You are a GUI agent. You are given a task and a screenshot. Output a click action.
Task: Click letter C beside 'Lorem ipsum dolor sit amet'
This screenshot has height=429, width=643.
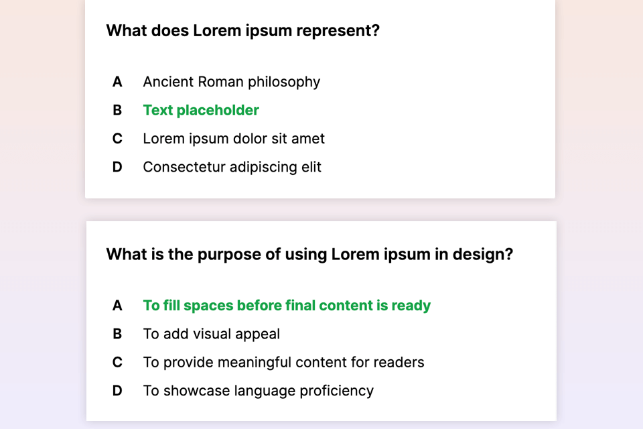117,139
